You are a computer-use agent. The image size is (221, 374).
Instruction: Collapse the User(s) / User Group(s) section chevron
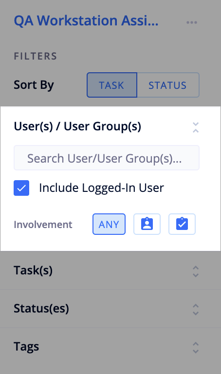pos(196,127)
